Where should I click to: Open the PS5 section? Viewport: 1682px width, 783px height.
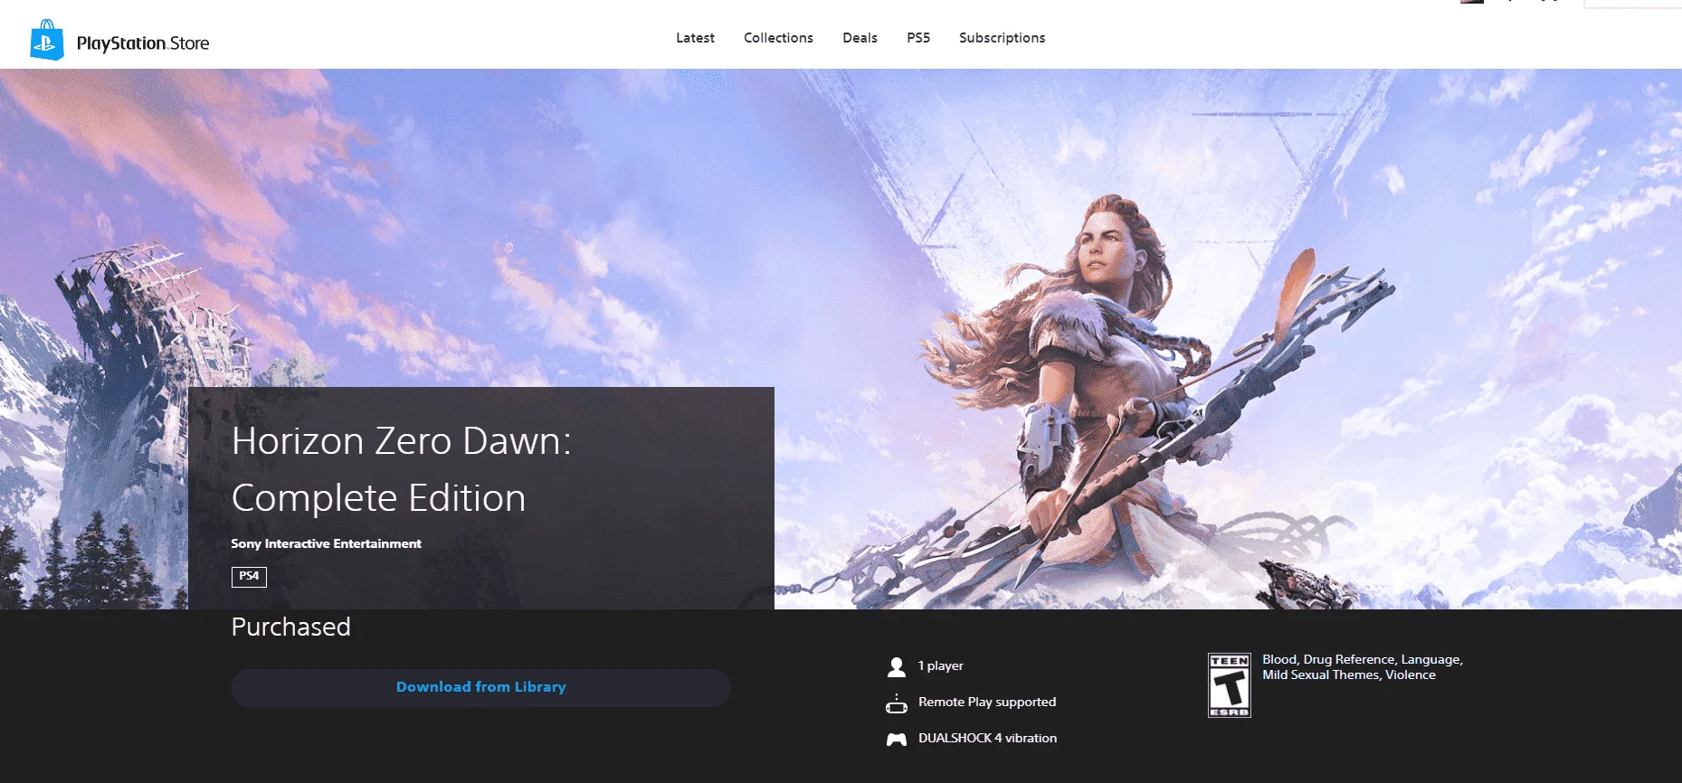tap(918, 38)
